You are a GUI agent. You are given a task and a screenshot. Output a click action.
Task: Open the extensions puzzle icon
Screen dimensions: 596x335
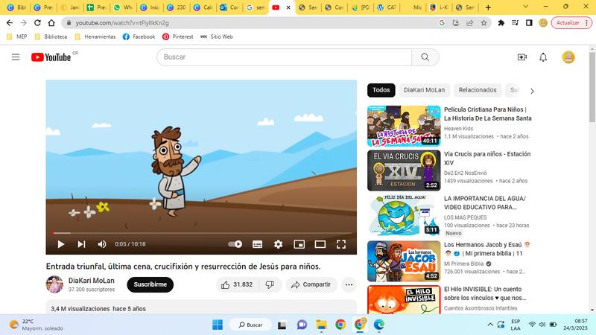pos(501,23)
